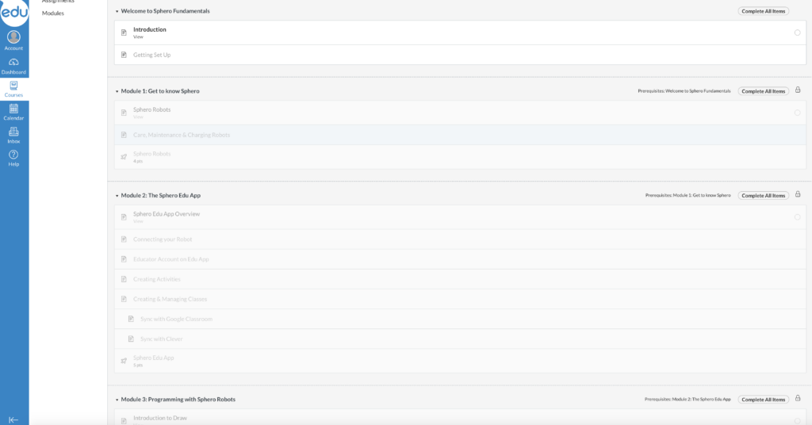Open Care, Maintenance & Charging Robots link
Screen dimensions: 812x425
click(182, 135)
